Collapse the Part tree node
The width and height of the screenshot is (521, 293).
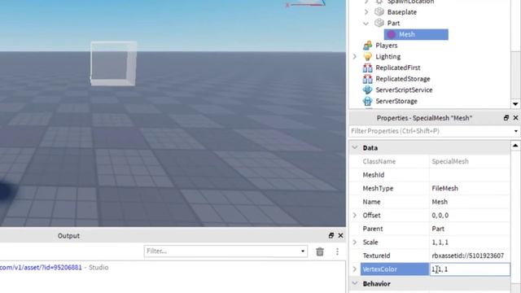click(x=366, y=24)
